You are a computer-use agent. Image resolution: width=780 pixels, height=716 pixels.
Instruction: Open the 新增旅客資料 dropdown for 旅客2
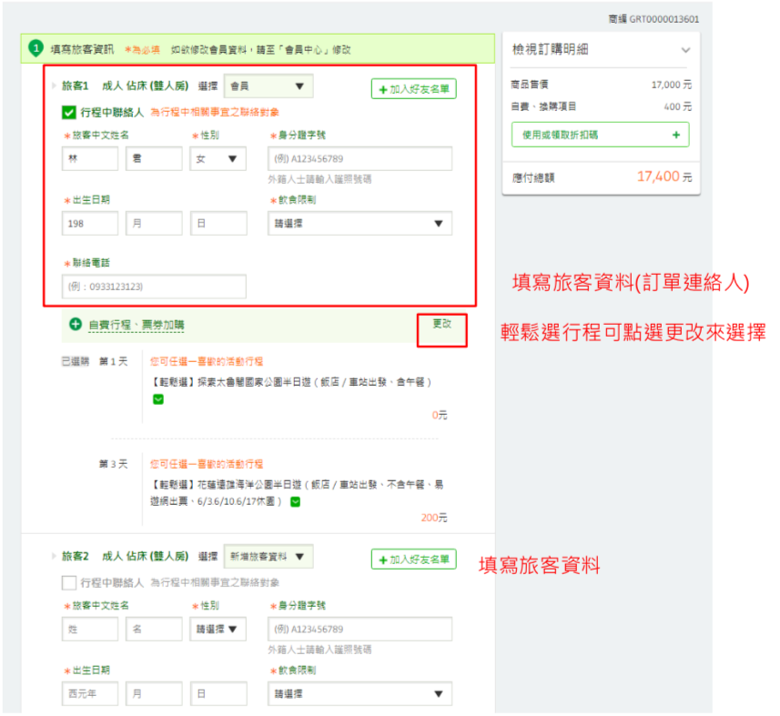point(268,556)
